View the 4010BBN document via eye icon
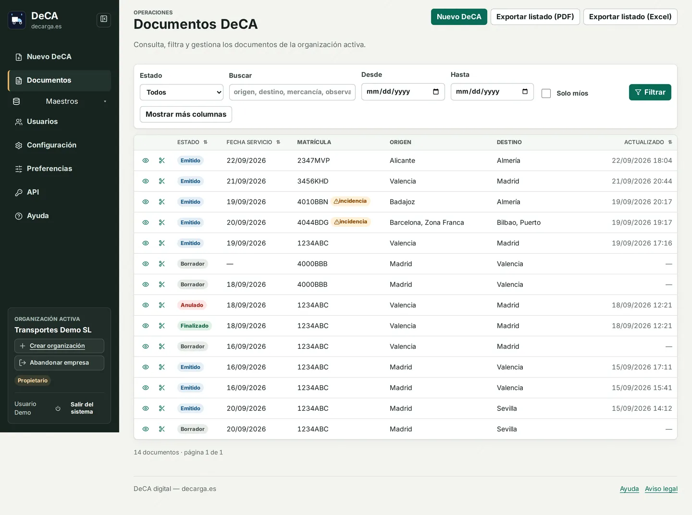Screen dimensions: 692x515 click(x=146, y=202)
